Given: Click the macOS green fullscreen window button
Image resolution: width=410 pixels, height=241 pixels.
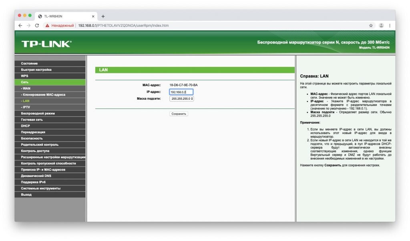Looking at the screenshot, I should point(30,16).
